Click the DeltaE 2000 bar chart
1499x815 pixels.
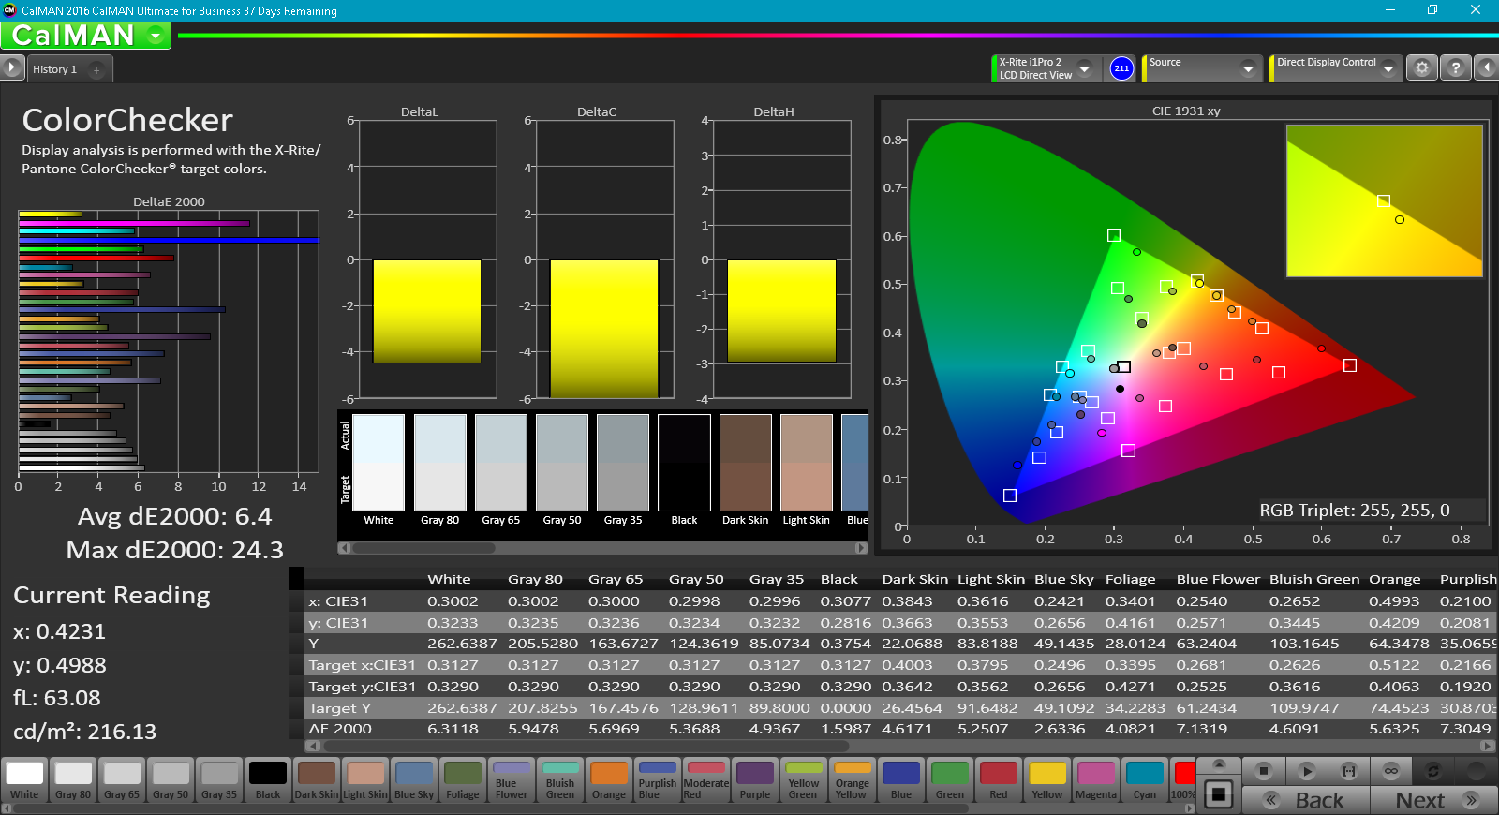tap(169, 342)
